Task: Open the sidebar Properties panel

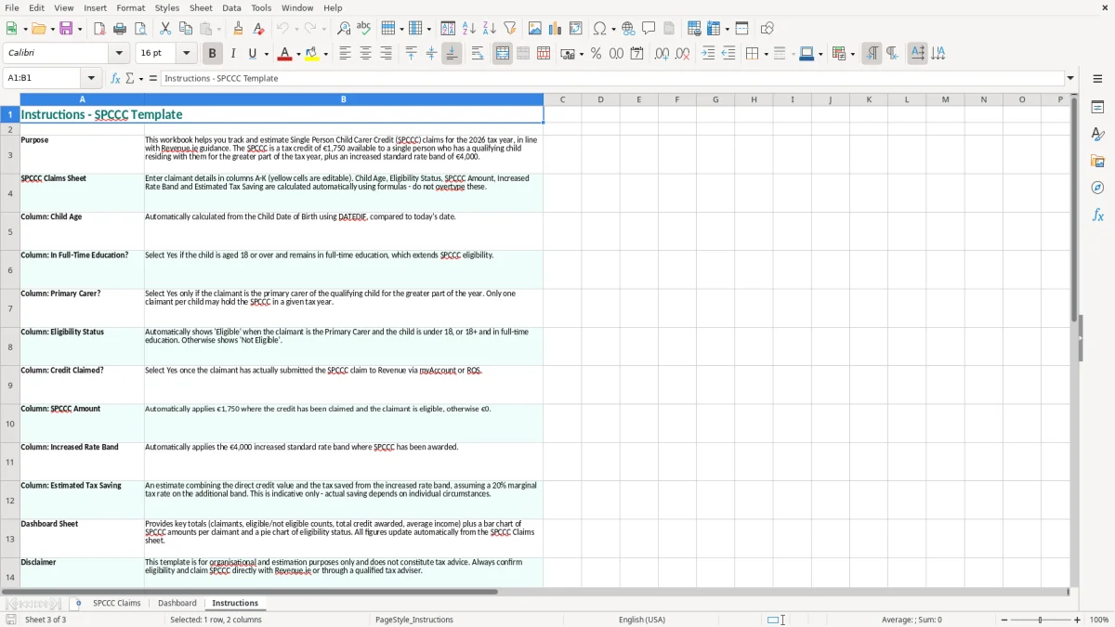Action: click(x=1097, y=108)
